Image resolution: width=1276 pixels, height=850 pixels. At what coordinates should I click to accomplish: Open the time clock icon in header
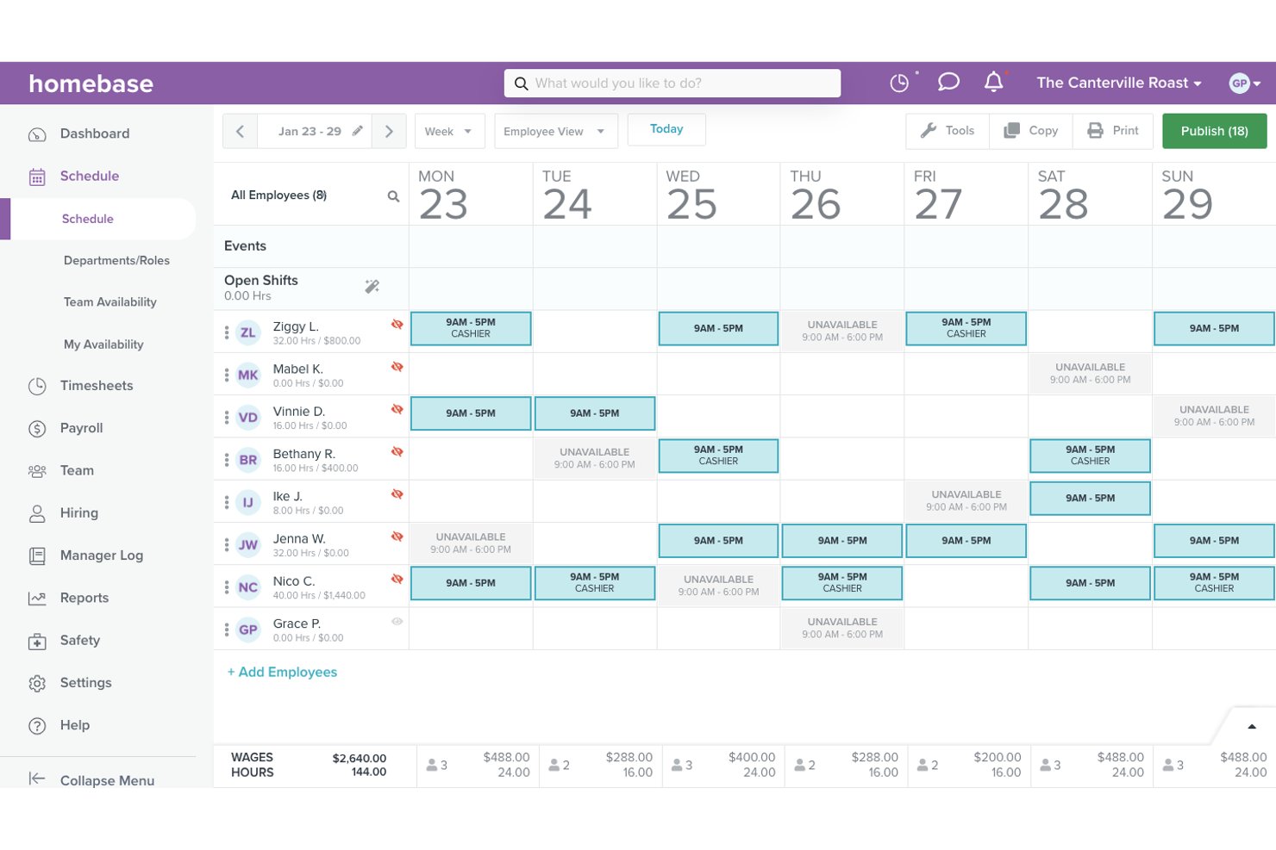coord(899,83)
